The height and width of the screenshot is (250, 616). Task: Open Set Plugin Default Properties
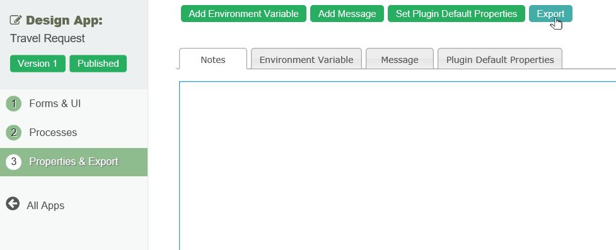pyautogui.click(x=456, y=14)
